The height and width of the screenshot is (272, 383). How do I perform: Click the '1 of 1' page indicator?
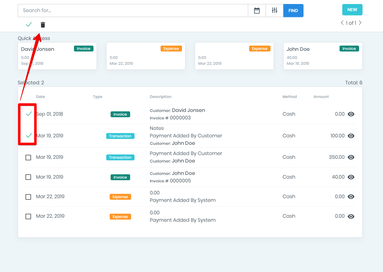click(351, 23)
